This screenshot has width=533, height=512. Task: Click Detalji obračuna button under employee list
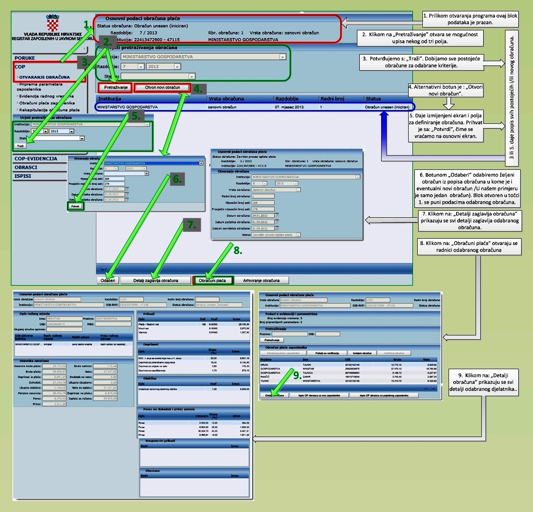click(275, 395)
